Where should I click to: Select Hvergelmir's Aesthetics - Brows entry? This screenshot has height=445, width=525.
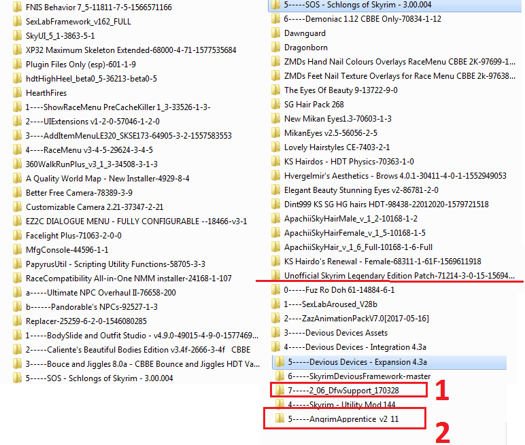(395, 176)
